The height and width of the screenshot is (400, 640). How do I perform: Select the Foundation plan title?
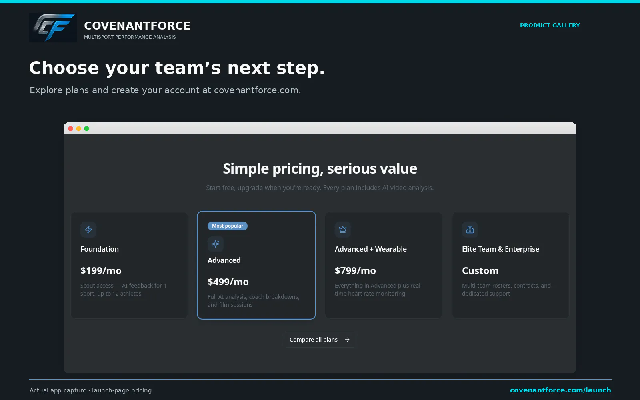point(100,249)
